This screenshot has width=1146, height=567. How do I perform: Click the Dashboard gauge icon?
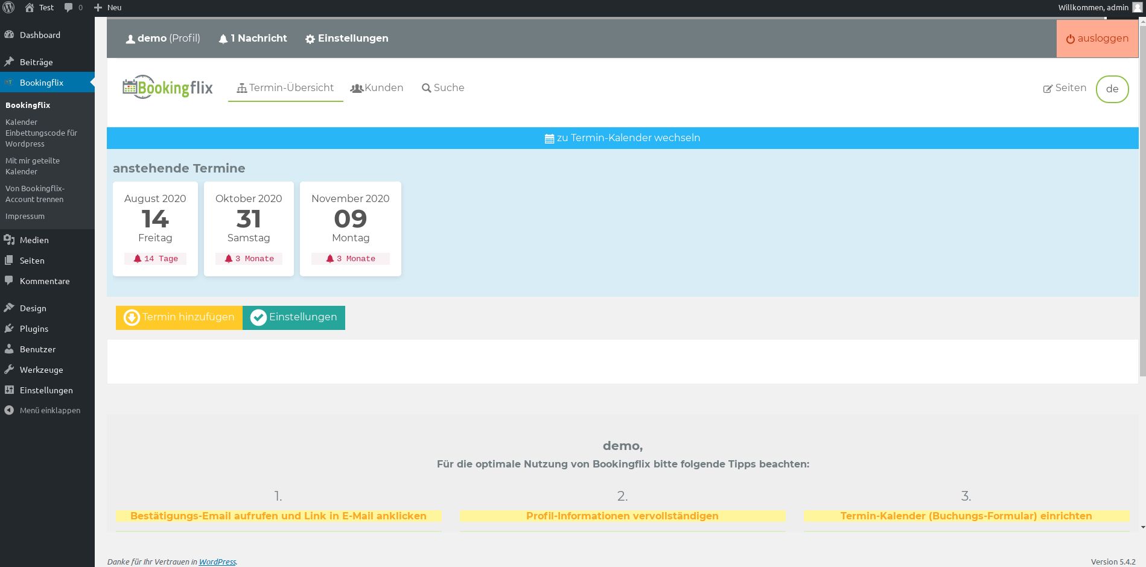[9, 35]
